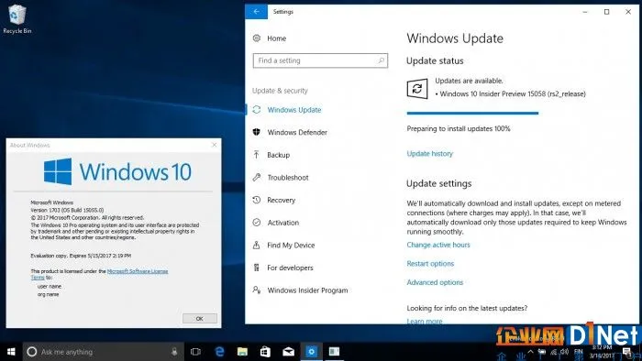Click the Learn more link
This screenshot has height=361, width=642.
(x=425, y=321)
